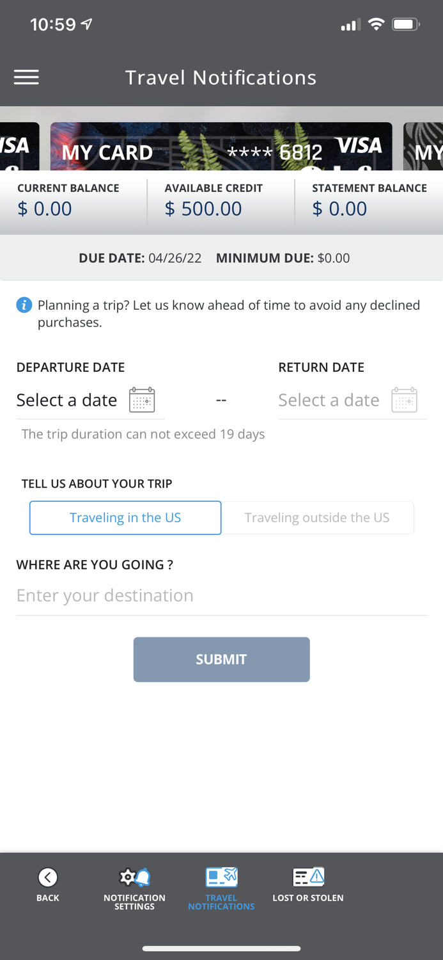Switch to the next card on right
Screen dimensions: 443x960
(423, 147)
